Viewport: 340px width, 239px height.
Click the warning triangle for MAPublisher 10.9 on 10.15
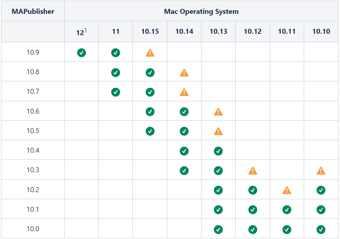[150, 53]
